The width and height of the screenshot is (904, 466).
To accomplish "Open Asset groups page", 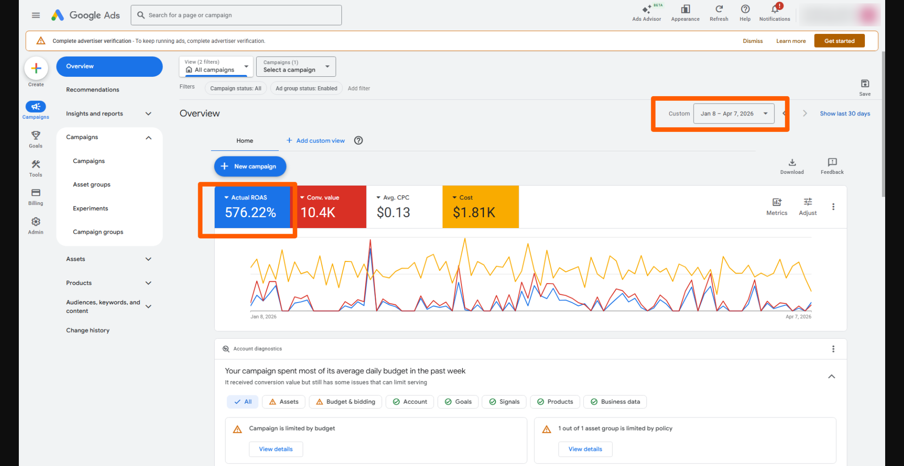I will click(92, 185).
